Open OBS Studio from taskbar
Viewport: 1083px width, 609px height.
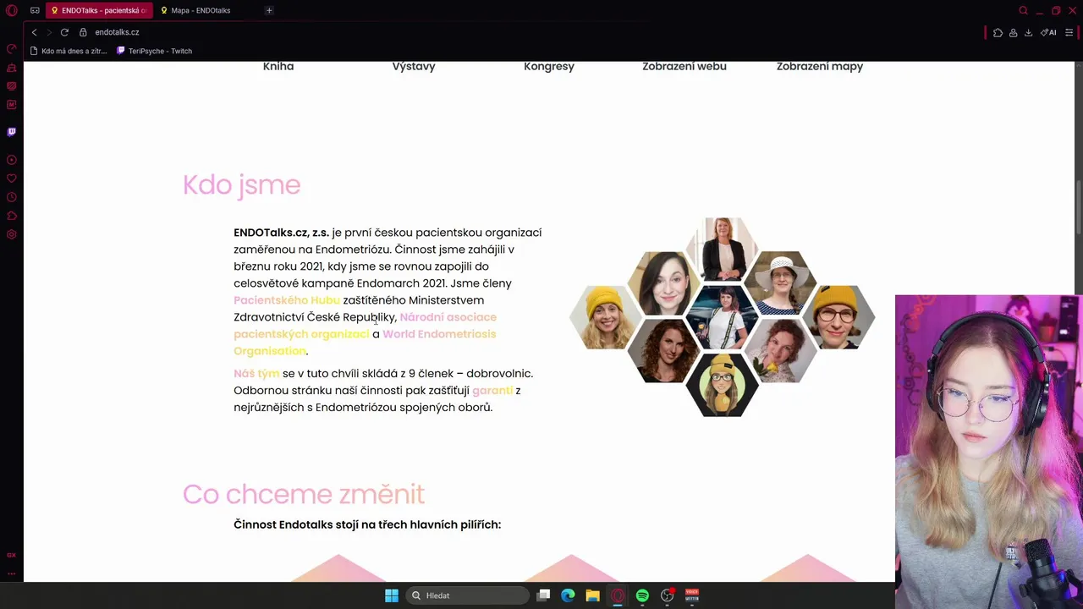point(667,595)
